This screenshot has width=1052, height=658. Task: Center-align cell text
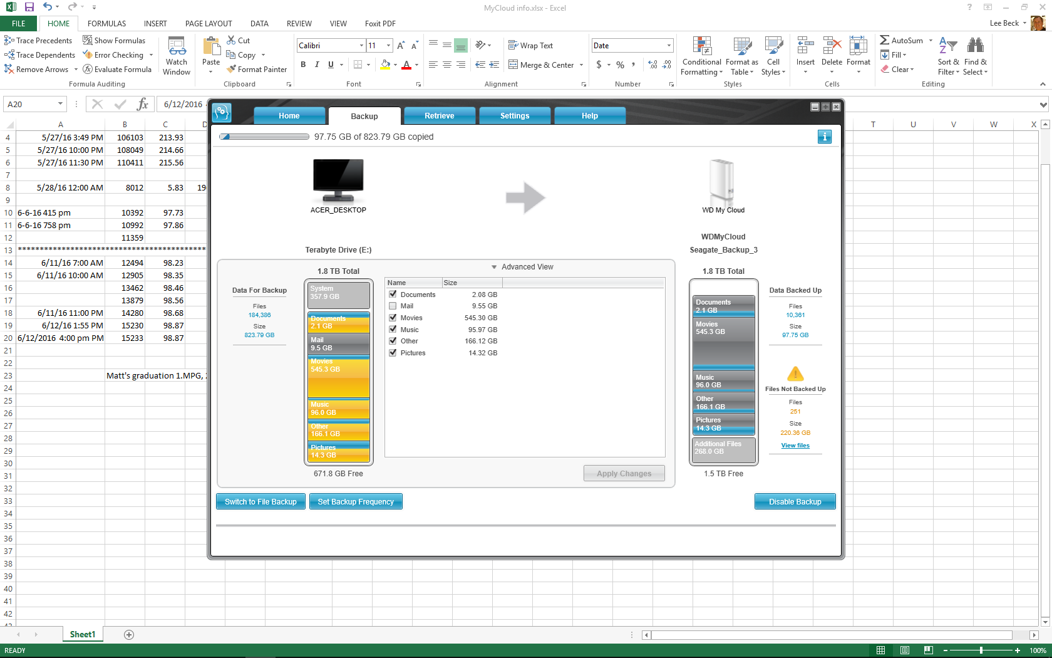tap(447, 65)
